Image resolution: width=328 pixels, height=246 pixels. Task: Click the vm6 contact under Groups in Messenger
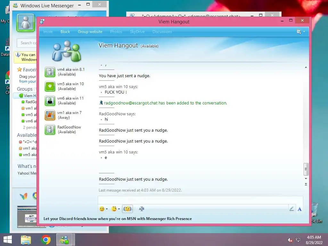29,121
